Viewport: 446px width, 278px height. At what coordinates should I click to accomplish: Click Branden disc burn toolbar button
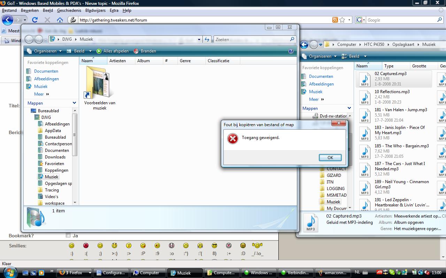[145, 51]
